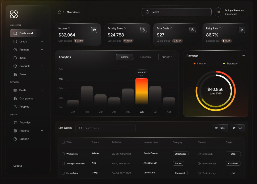Check the Winter Ends row checkbox

click(63, 154)
